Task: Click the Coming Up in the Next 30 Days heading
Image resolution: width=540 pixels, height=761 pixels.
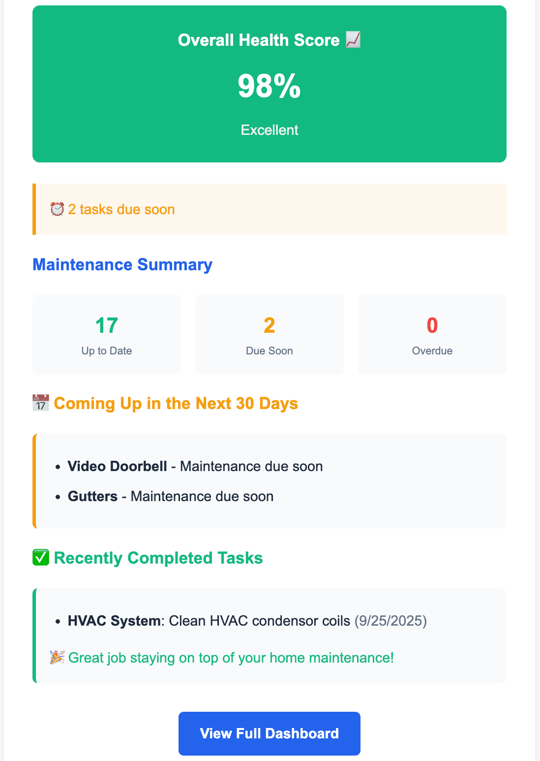Action: coord(176,403)
